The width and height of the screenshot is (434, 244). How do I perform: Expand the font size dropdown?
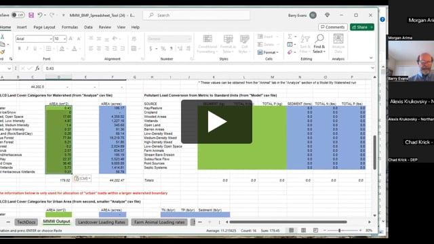64,39
